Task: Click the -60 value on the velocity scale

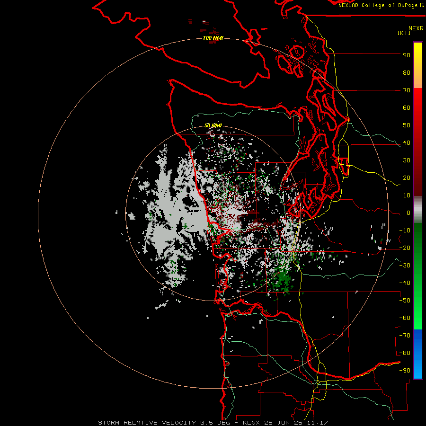Action: [x=405, y=318]
